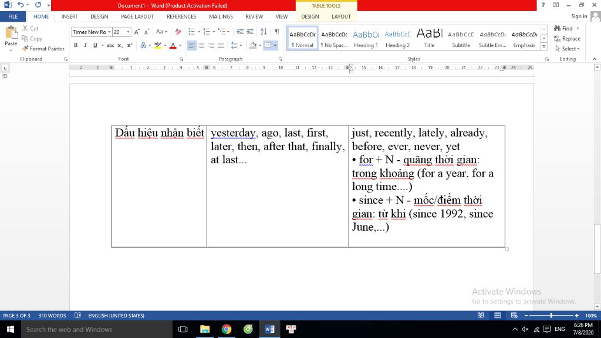Image resolution: width=601 pixels, height=338 pixels.
Task: Open Chrome from the taskbar
Action: coord(227,329)
